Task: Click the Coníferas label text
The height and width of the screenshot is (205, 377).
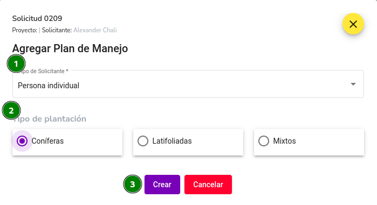Action: pyautogui.click(x=47, y=141)
